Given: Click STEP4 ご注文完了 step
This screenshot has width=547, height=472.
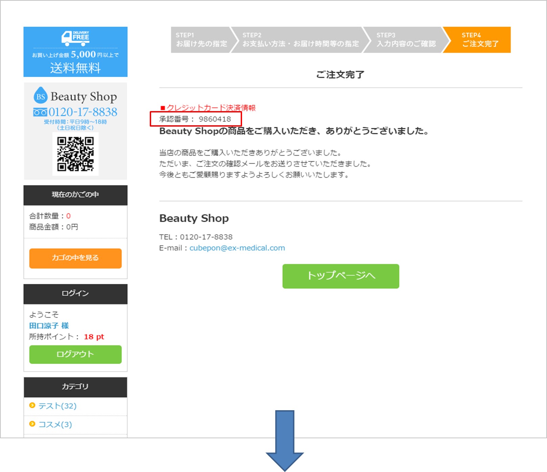Looking at the screenshot, I should pyautogui.click(x=479, y=40).
